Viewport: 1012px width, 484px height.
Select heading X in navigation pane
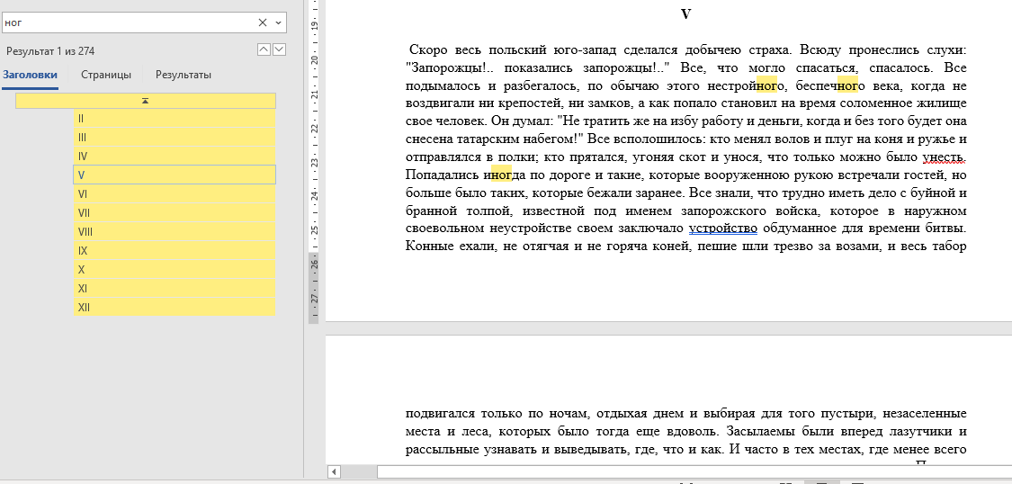[175, 270]
